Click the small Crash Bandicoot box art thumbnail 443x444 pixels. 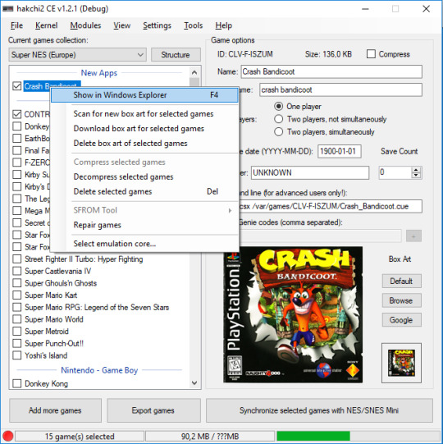point(401,363)
